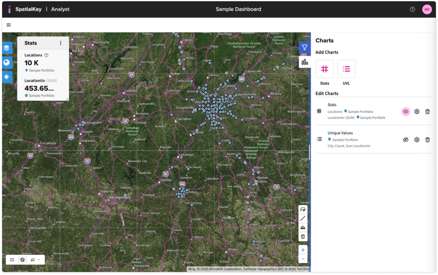
Task: Show the Unique Values chart with its eye toggle
Action: pyautogui.click(x=406, y=139)
